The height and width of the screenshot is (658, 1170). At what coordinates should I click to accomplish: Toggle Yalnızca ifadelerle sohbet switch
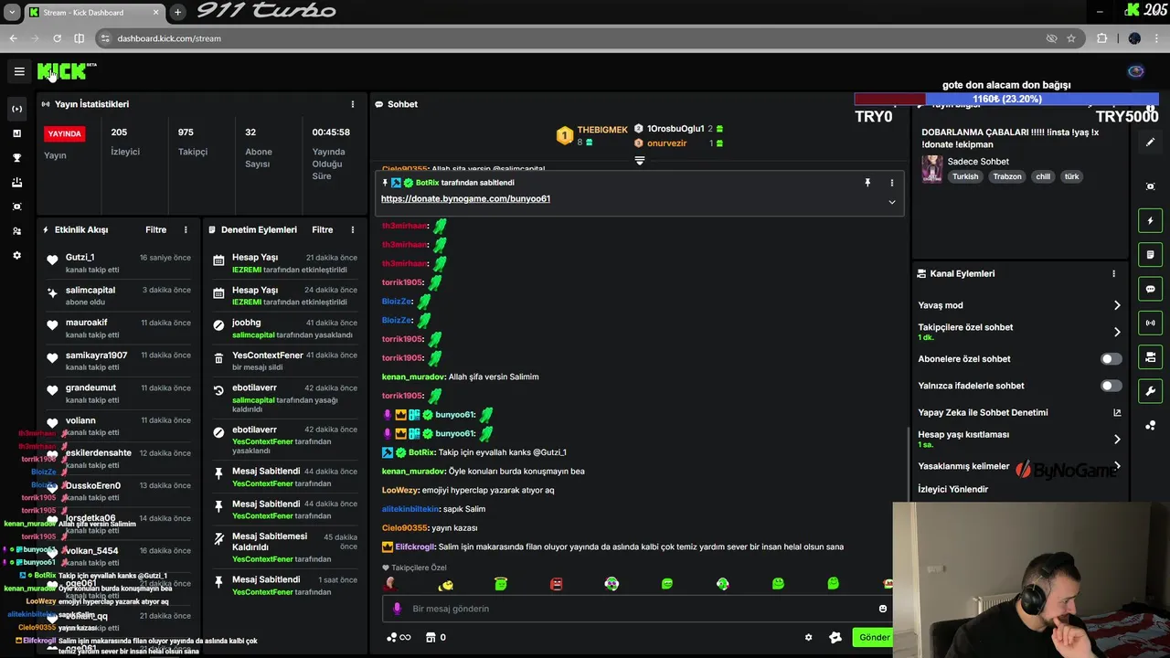[x=1111, y=386]
